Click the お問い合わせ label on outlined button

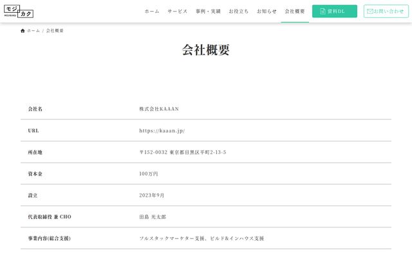(x=389, y=12)
